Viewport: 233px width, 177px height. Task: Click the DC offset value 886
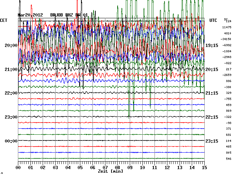(x=229, y=81)
